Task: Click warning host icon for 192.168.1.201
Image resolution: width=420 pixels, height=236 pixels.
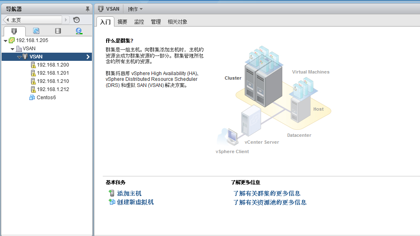Action: click(33, 73)
